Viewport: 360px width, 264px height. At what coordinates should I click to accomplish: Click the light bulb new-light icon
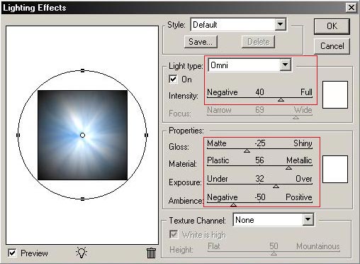[81, 253]
